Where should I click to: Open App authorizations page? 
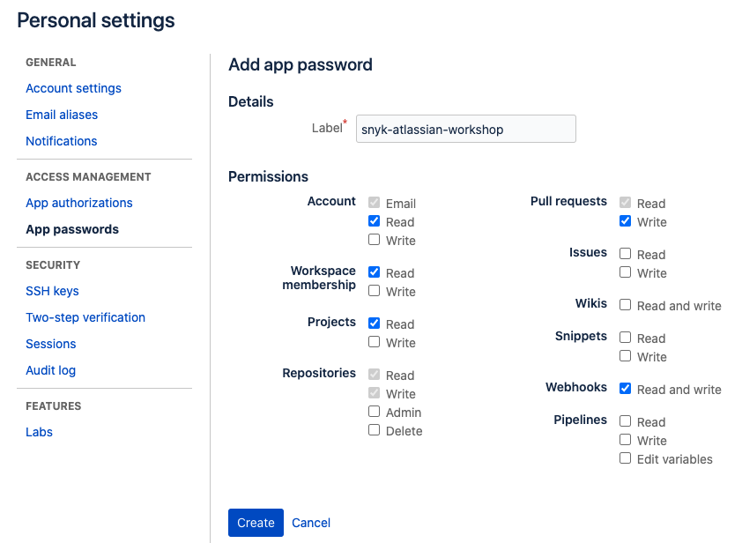78,203
